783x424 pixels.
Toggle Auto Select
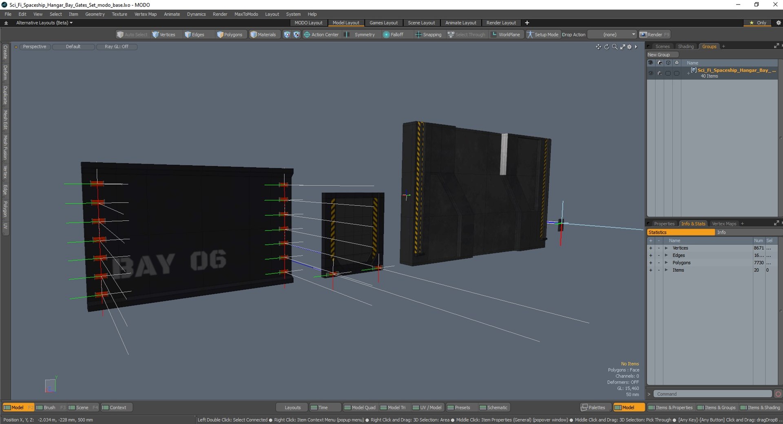click(x=132, y=35)
